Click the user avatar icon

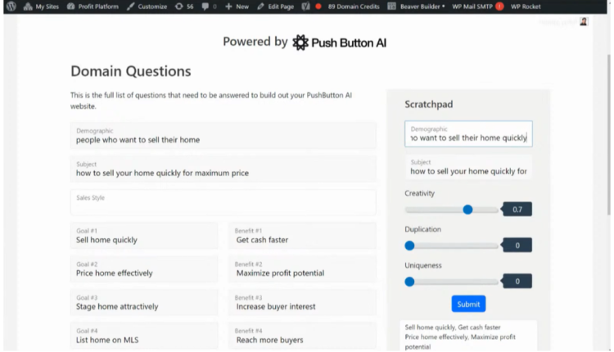point(584,21)
